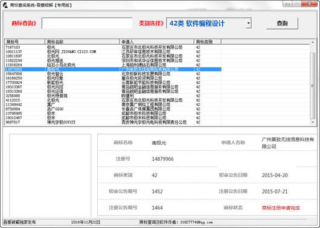Click the application icon in title bar
This screenshot has width=320, height=228.
point(5,5)
